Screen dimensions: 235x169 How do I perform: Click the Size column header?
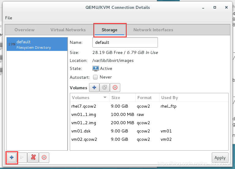pyautogui.click(x=122, y=98)
